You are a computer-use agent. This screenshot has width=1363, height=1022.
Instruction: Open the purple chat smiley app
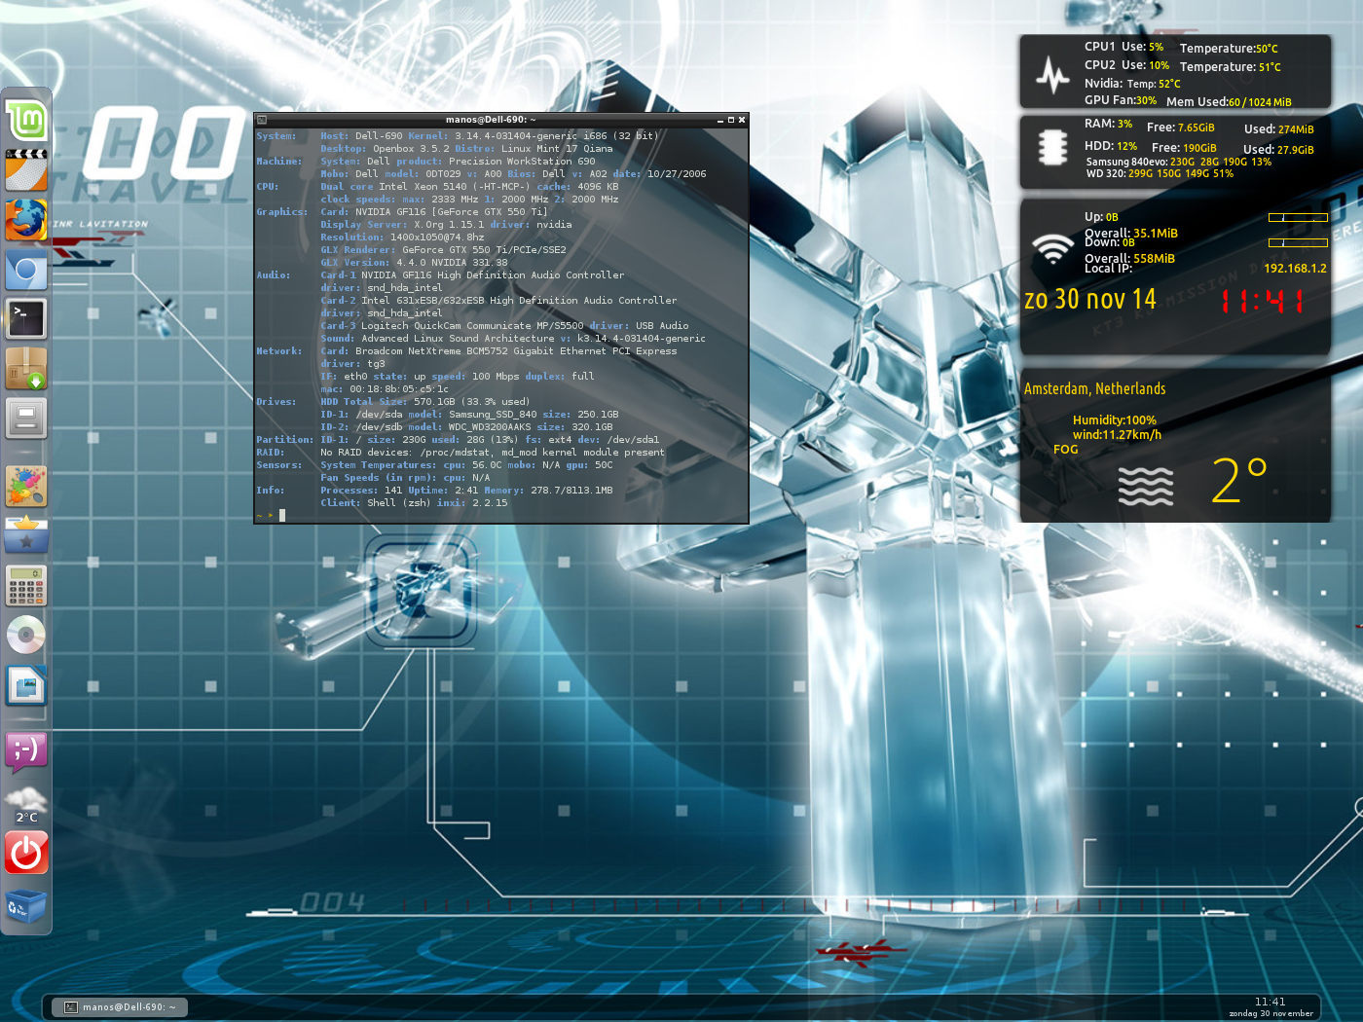click(x=26, y=752)
